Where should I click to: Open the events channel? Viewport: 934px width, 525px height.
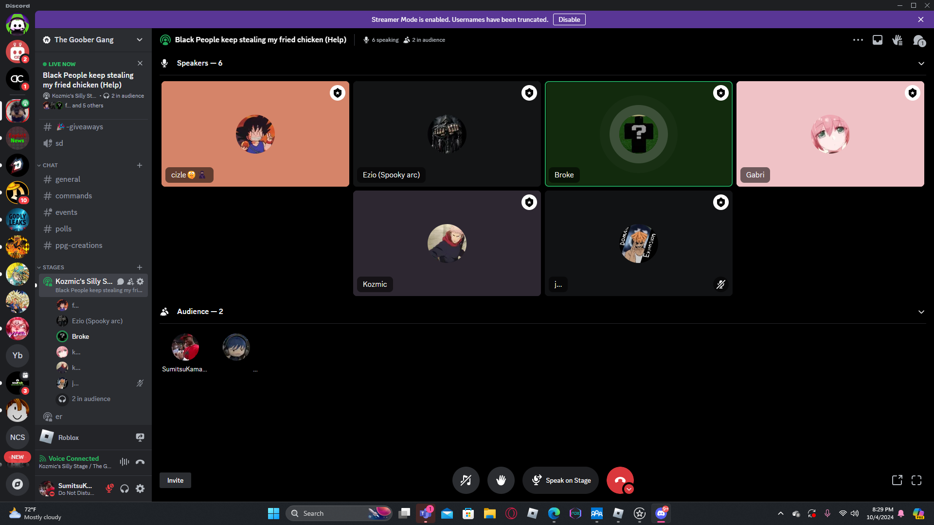click(93, 212)
